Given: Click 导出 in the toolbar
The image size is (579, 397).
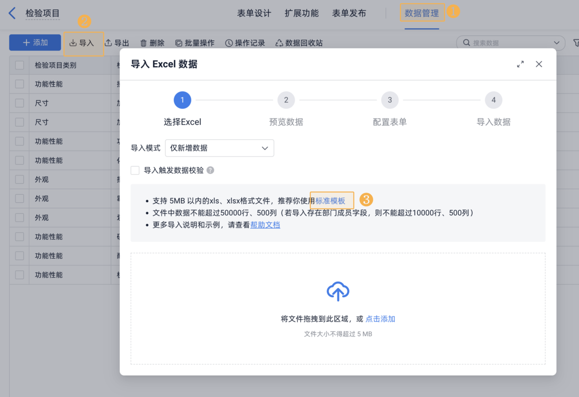Looking at the screenshot, I should coord(117,43).
